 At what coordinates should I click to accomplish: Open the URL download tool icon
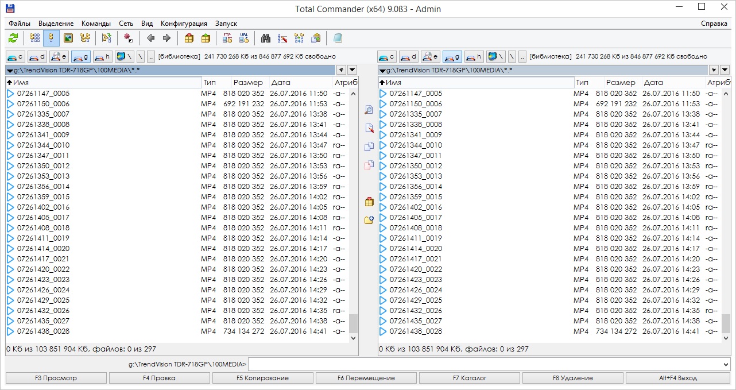point(244,38)
